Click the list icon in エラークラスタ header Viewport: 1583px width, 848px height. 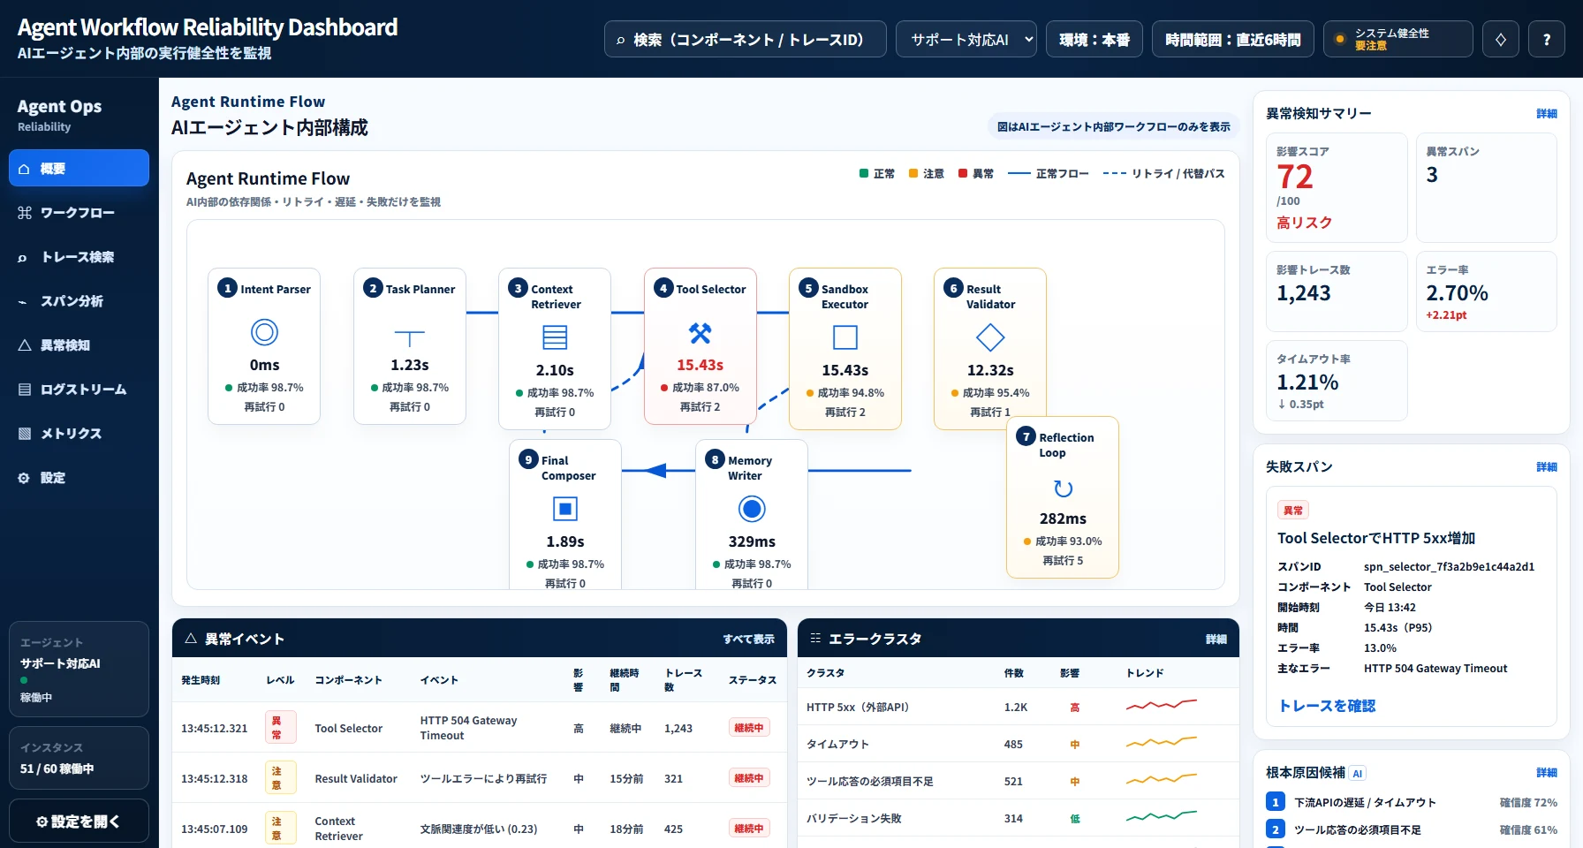[x=815, y=638]
